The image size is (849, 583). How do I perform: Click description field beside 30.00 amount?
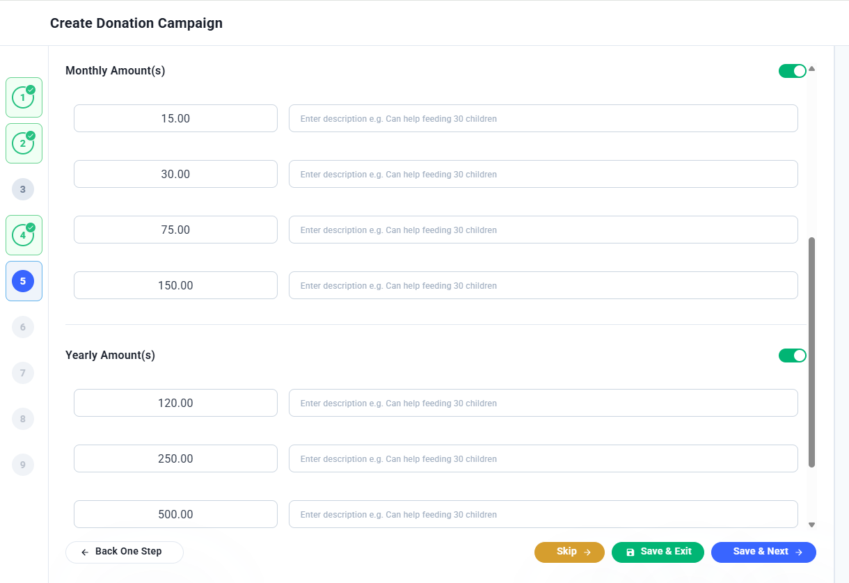tap(543, 174)
